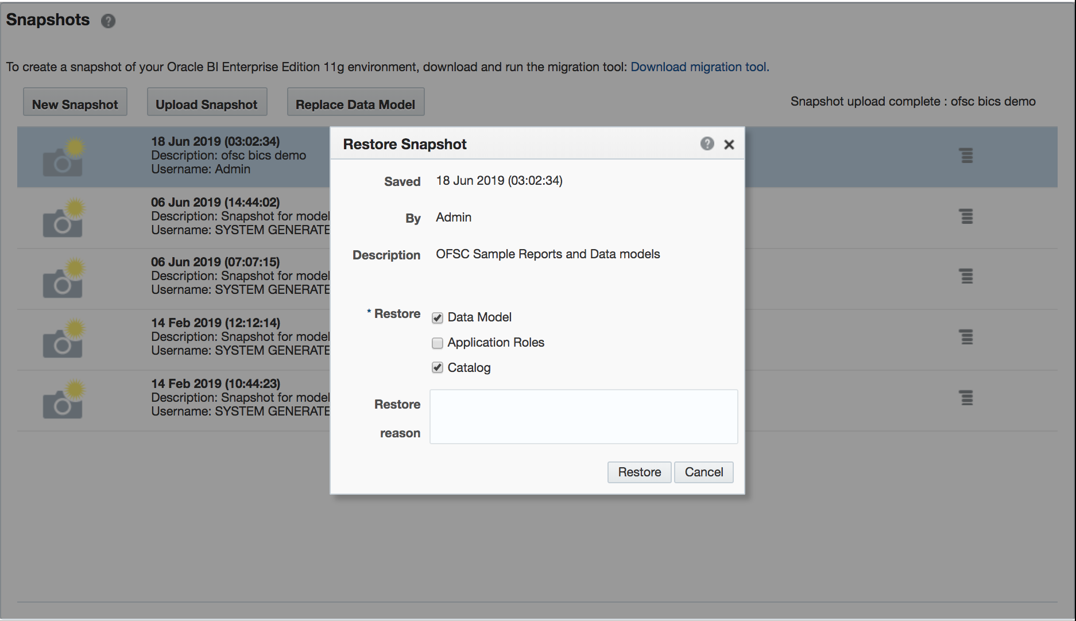Open actions menu for 06 Jun 14:44:02 snapshot
Viewport: 1076px width, 621px height.
click(966, 216)
